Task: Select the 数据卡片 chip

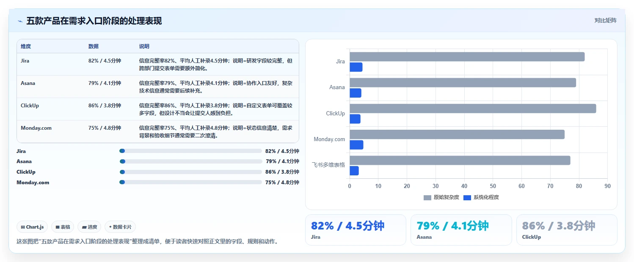Action: click(120, 227)
